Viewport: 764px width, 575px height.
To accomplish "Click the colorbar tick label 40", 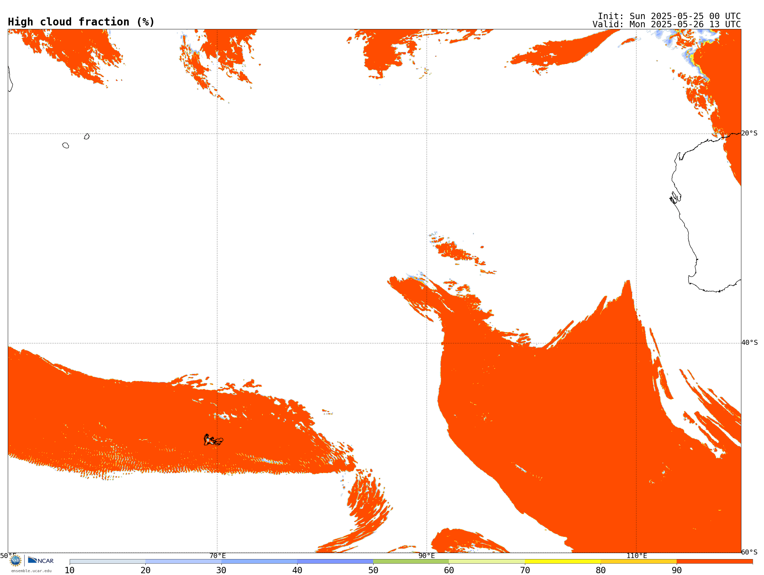I will tap(297, 570).
